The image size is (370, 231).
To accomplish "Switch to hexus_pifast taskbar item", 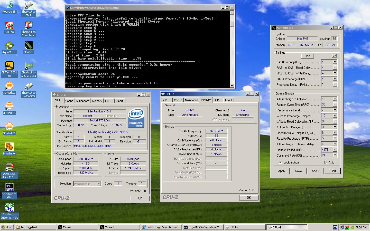I will (x=36, y=227).
